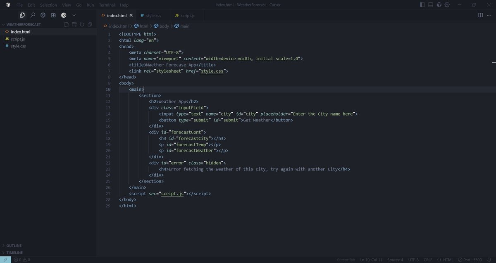Image resolution: width=496 pixels, height=263 pixels.
Task: Open Cursor settings gear icon
Action: click(448, 5)
